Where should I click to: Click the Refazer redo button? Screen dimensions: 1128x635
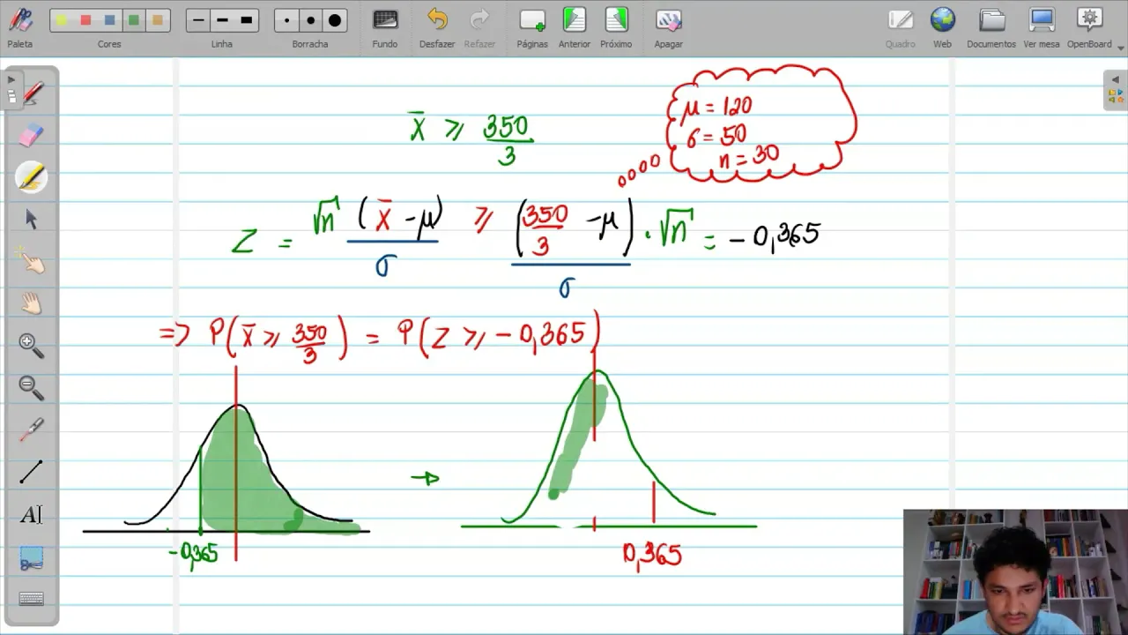click(x=479, y=27)
